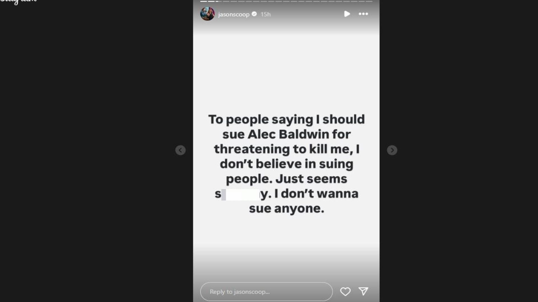Click the 15h story timestamp
The image size is (538, 302).
266,14
